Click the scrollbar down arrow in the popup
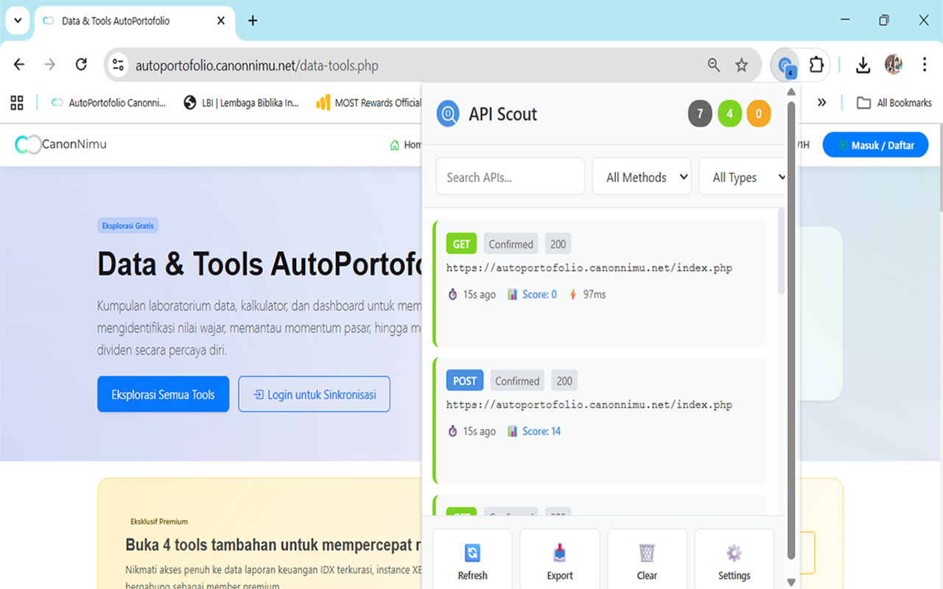This screenshot has width=943, height=589. pyautogui.click(x=791, y=582)
